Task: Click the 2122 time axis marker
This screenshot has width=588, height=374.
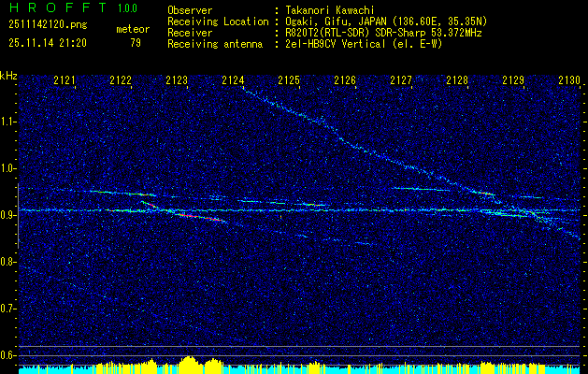Action: click(121, 80)
